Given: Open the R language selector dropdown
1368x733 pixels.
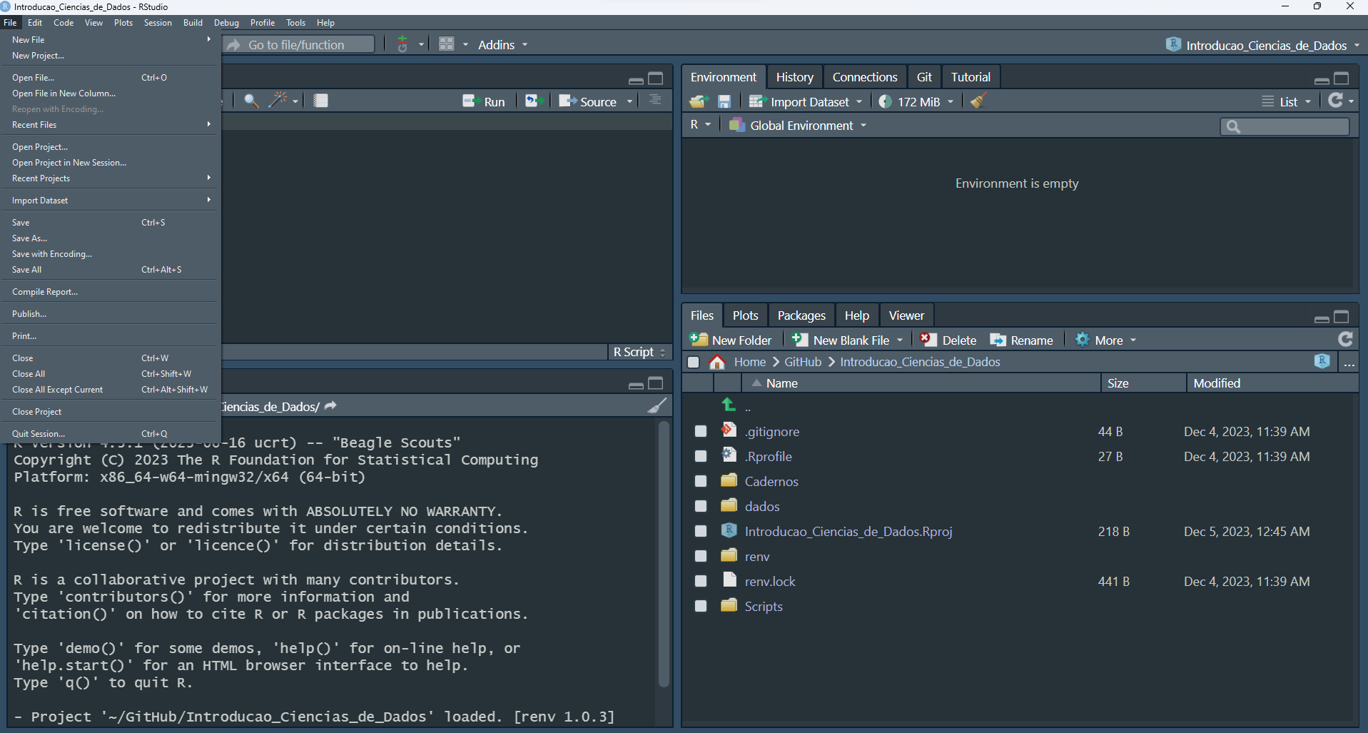Looking at the screenshot, I should coord(701,125).
